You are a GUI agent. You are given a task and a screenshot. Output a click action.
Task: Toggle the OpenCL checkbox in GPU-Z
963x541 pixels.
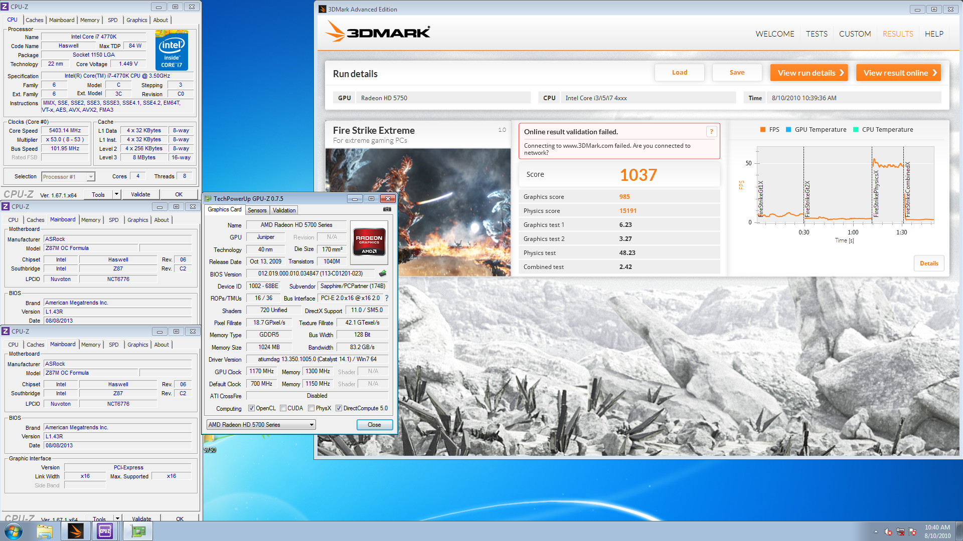[251, 408]
